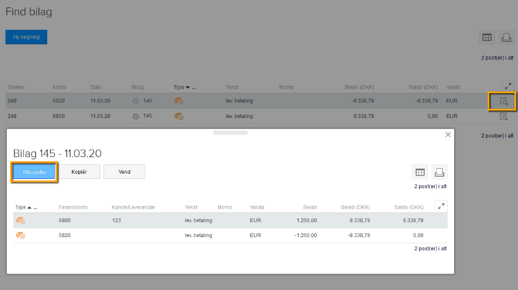518x290 pixels.
Task: Select account 5820 in popup table
Action: (x=64, y=235)
